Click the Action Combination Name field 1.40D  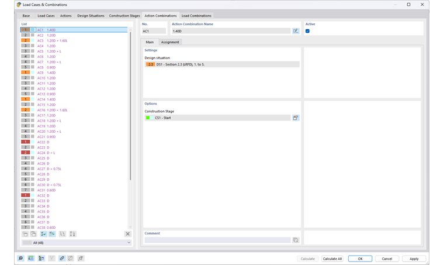click(x=231, y=31)
